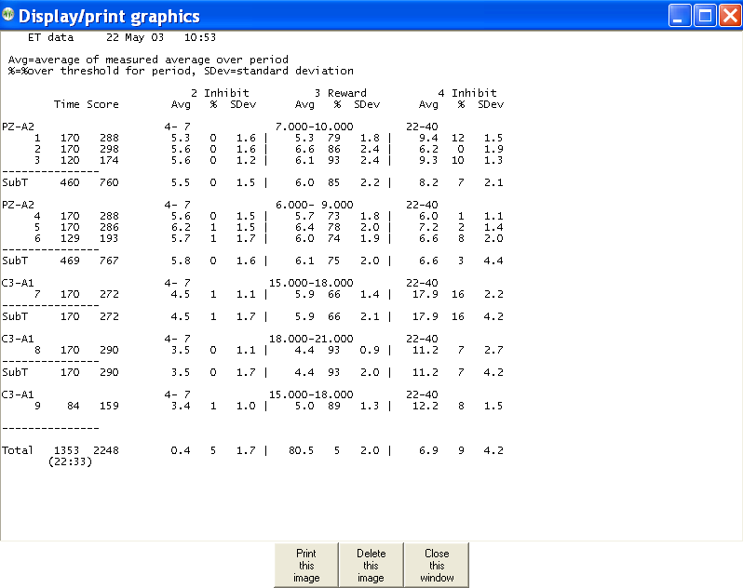Choose the Close this window button

436,565
